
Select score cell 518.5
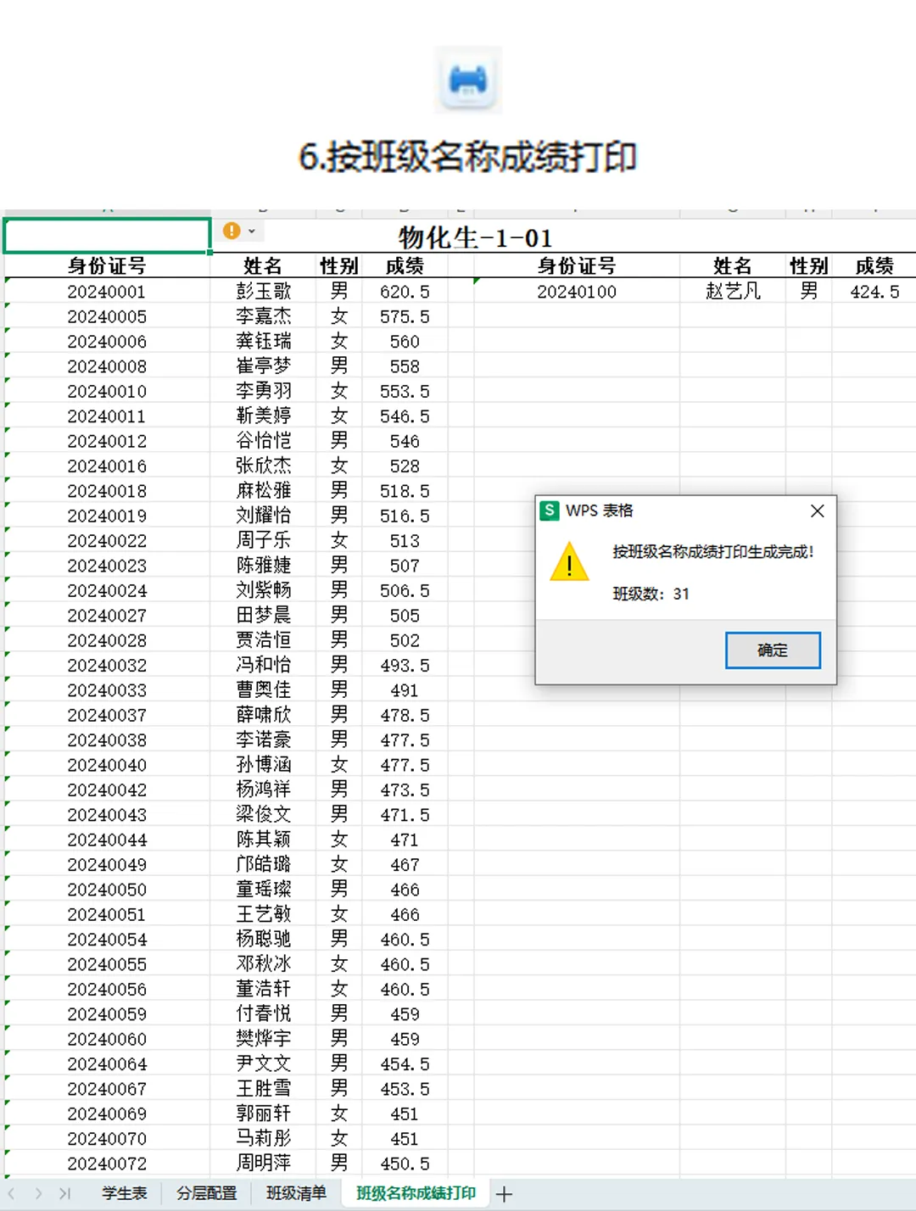point(405,491)
